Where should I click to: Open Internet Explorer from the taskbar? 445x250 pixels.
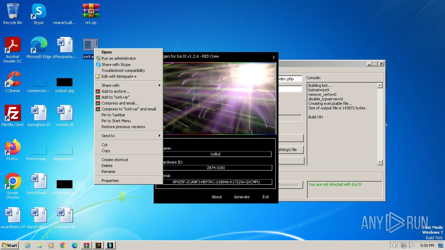[x=27, y=245]
